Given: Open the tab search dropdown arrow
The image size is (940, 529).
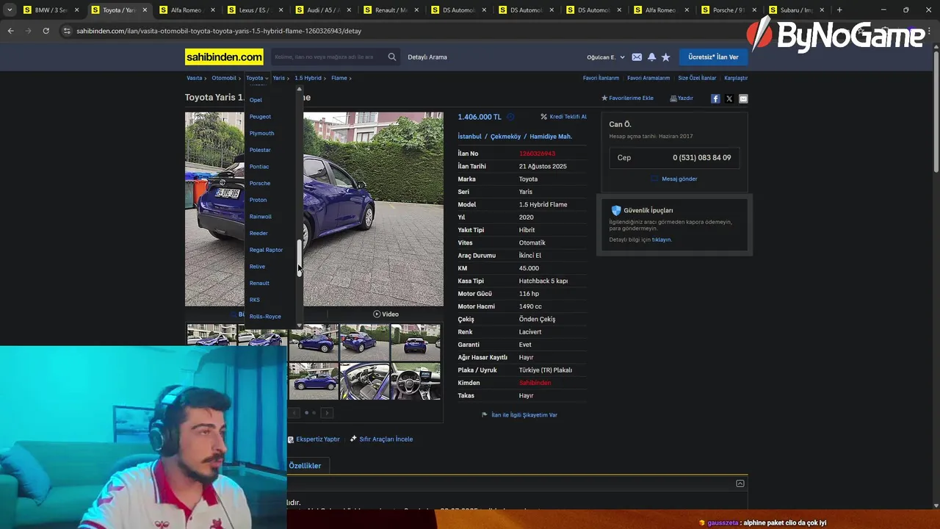Looking at the screenshot, I should coord(10,10).
